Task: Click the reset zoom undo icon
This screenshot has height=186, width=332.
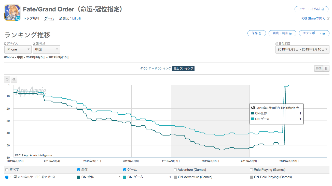Action: [x=7, y=79]
